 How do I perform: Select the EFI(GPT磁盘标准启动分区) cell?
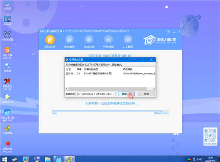pyautogui.click(x=98, y=73)
